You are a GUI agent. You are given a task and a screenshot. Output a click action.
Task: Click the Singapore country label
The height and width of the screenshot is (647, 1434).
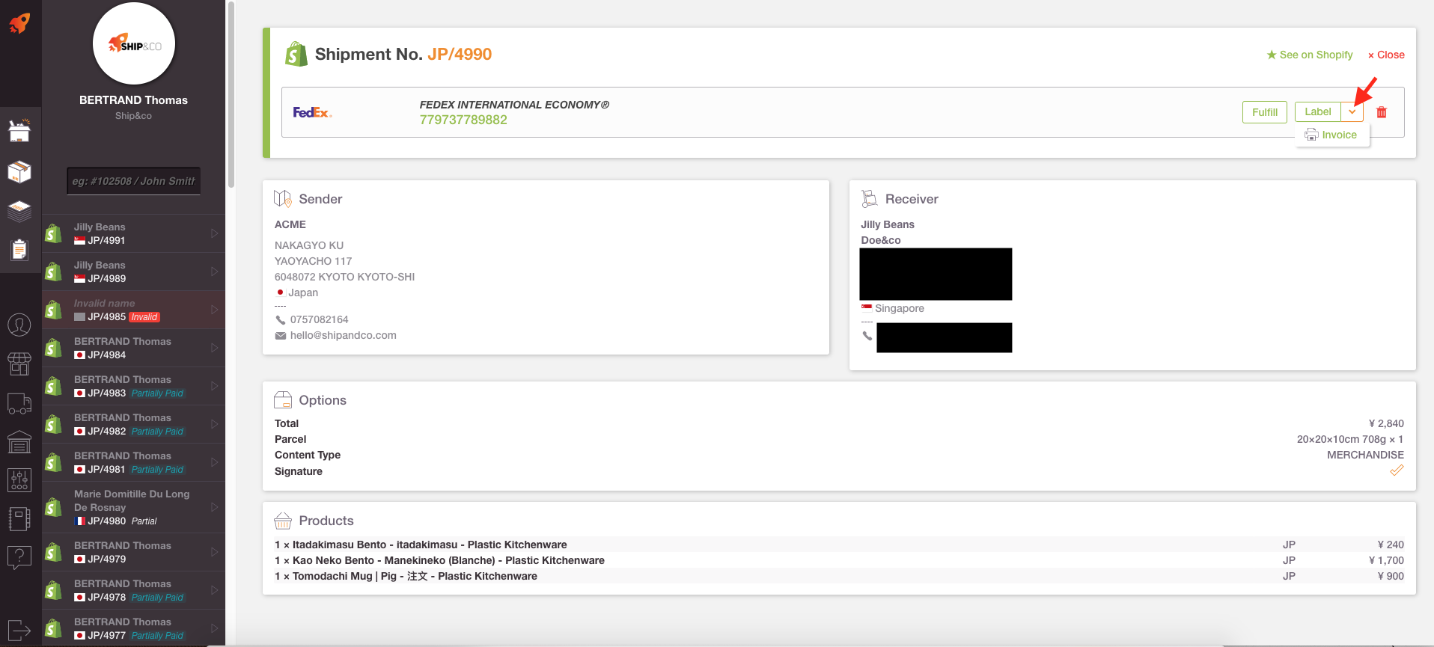click(900, 308)
